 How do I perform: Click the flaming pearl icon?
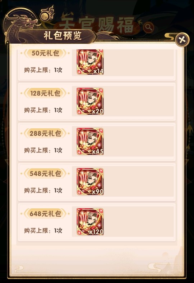[x=47, y=14]
